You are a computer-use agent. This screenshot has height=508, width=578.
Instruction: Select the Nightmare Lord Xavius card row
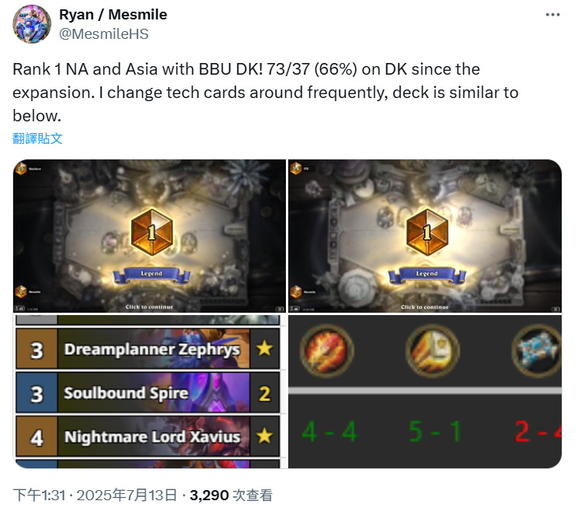point(148,436)
